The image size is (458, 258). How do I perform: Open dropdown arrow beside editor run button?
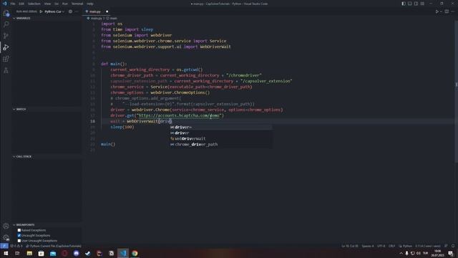coord(441,11)
